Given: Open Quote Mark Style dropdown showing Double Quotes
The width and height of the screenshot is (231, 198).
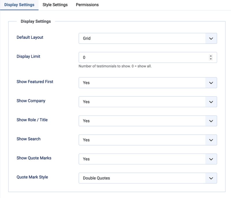Looking at the screenshot, I should (x=148, y=178).
